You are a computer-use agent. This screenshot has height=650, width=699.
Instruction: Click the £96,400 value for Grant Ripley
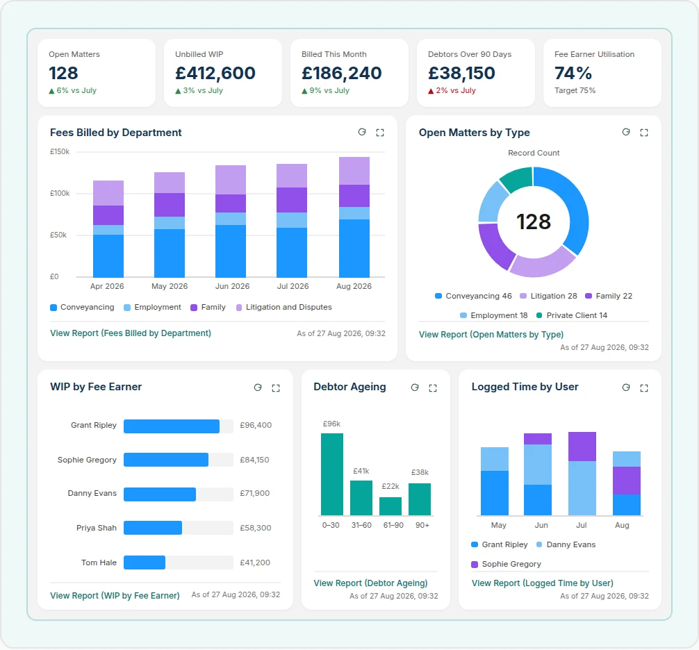pyautogui.click(x=256, y=426)
